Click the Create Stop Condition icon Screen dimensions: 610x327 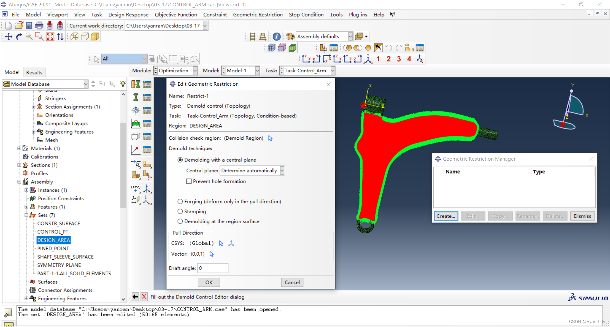tap(136, 150)
